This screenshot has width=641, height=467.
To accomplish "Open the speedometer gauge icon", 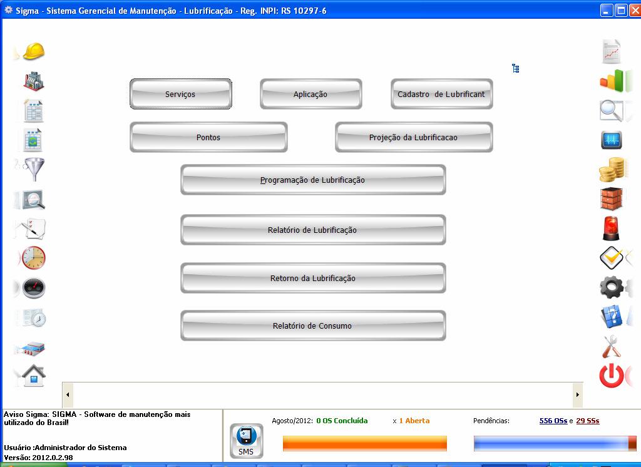I will [x=34, y=288].
